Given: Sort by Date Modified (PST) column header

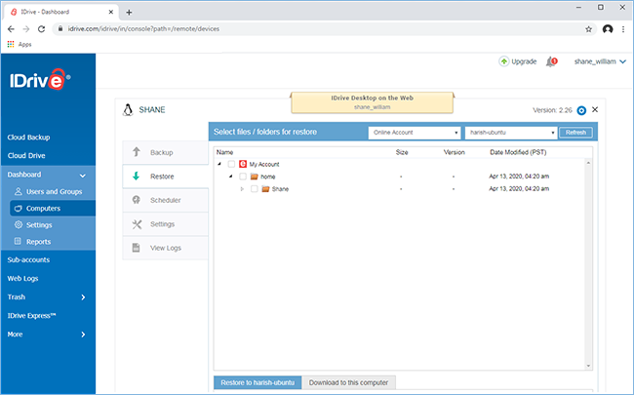Looking at the screenshot, I should click(x=518, y=152).
